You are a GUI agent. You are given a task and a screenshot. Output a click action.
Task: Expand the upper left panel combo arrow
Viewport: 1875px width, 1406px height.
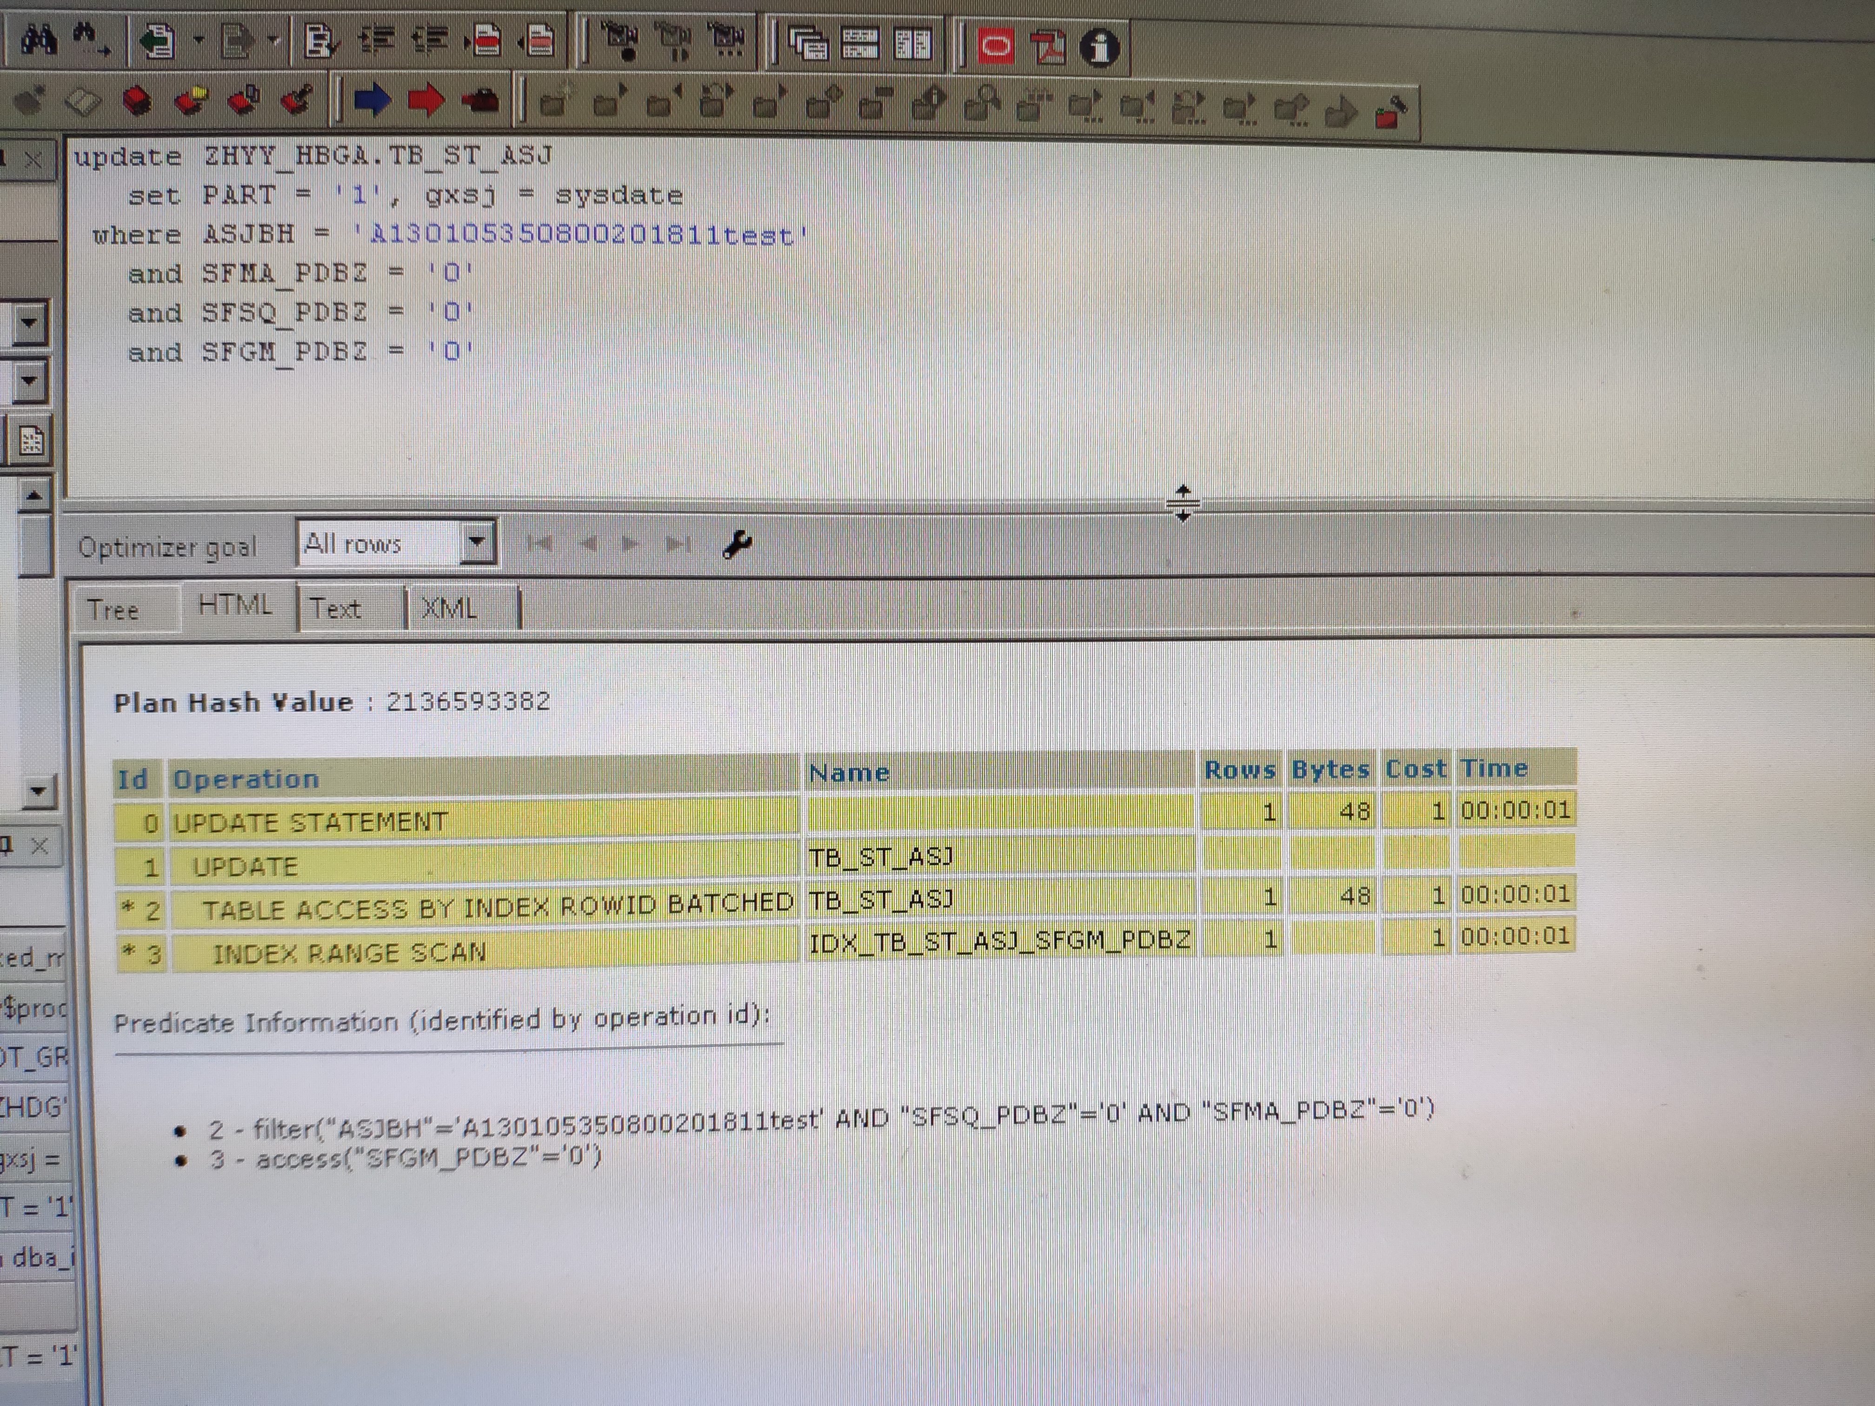29,323
